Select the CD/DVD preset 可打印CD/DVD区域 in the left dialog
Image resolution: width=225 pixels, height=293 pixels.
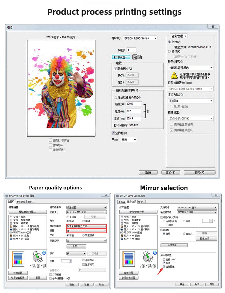[x=21, y=233]
